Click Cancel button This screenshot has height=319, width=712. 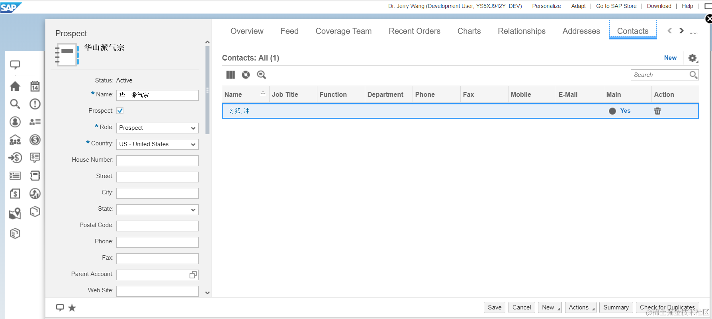click(x=522, y=307)
